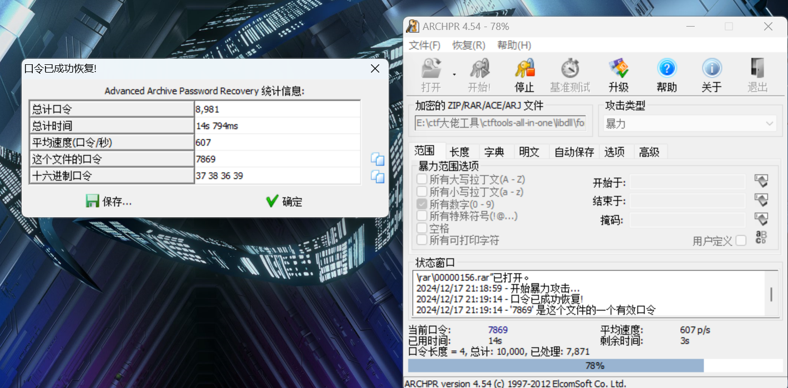Run the Benchmark (基准测试) stopwatch icon

point(570,75)
